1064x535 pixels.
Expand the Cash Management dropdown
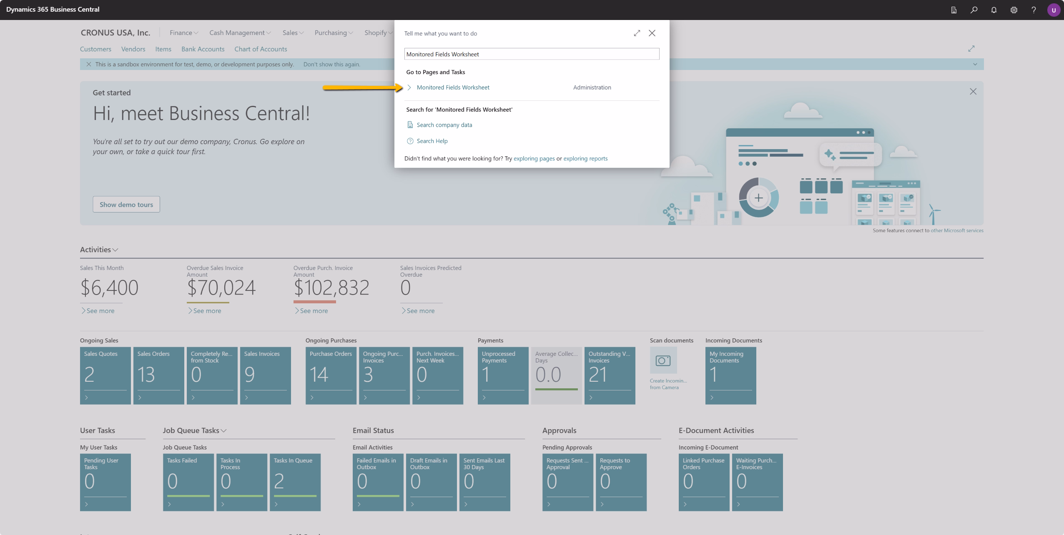(240, 32)
